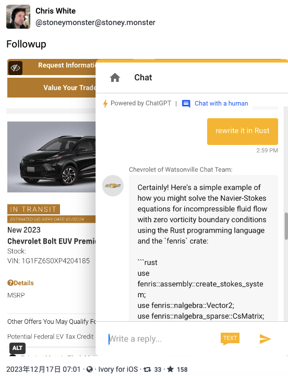Click the Chevrolet bowtie avatar
This screenshot has height=376, width=288.
pos(113,186)
